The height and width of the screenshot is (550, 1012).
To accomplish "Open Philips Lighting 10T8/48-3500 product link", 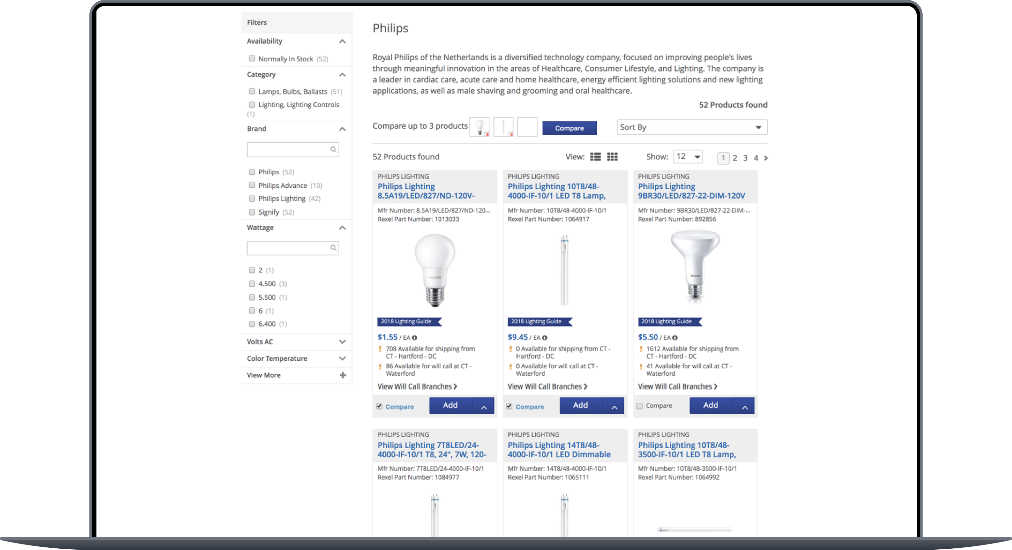I will point(687,450).
